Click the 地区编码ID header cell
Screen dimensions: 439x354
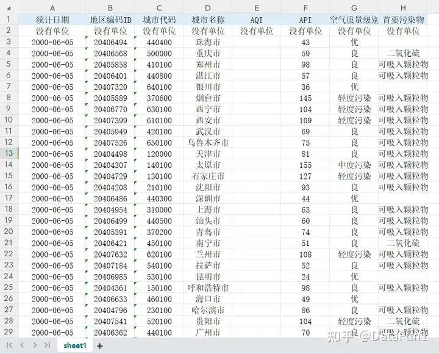coord(110,20)
